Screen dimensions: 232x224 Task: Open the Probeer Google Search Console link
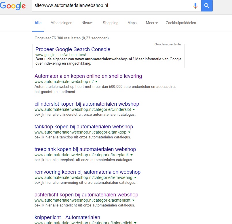coord(73,49)
